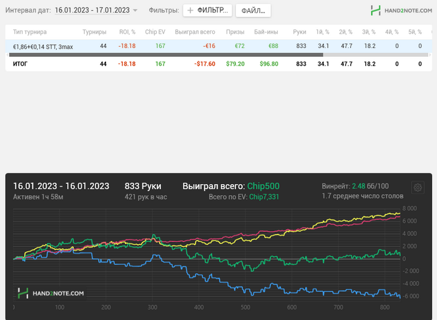Sort by the 3й, % column header

pyautogui.click(x=369, y=32)
